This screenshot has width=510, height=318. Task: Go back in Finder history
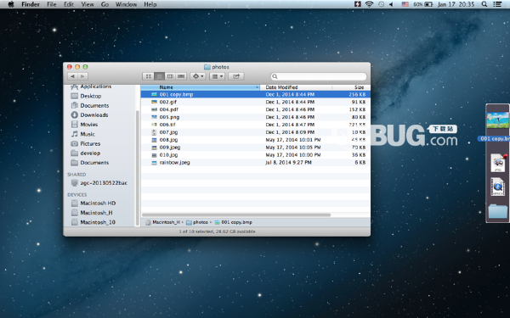coord(72,76)
